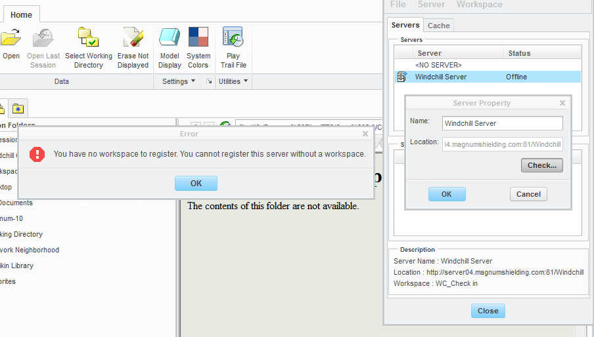Click OK in Server Property dialog
This screenshot has height=337, width=594.
[x=447, y=194]
